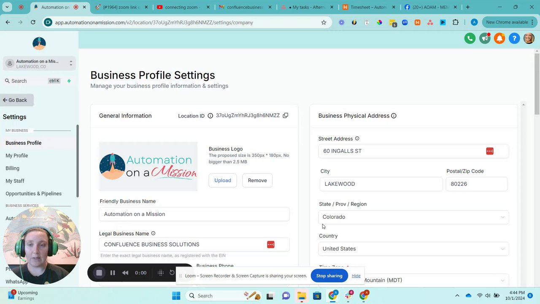Click the info icon beside Legal Business Name

(x=153, y=233)
